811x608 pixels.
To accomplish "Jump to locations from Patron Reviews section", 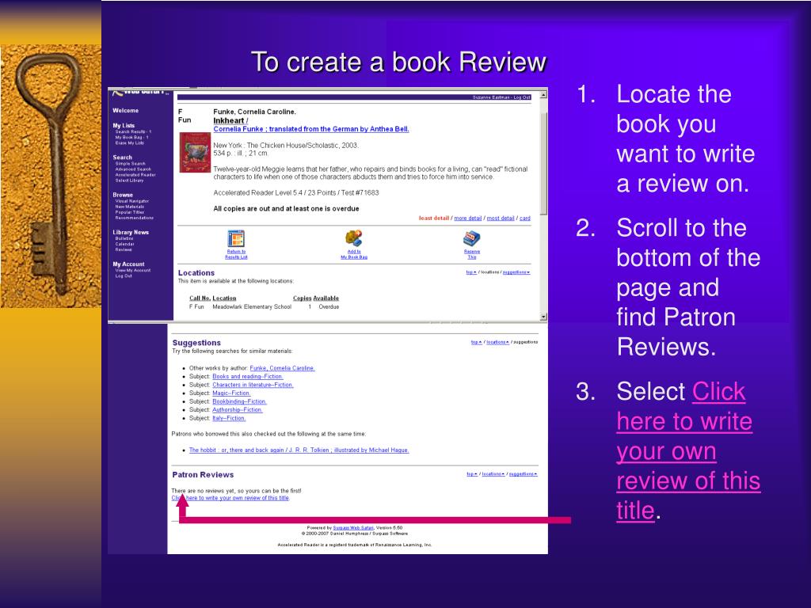I will (x=493, y=474).
